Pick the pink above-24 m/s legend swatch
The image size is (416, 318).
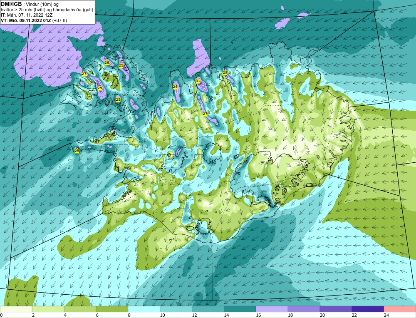[400, 309]
